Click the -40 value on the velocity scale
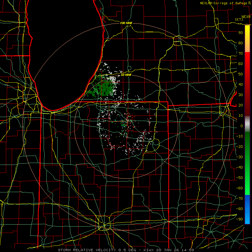Viewport: 252px width, 252px height. point(239,167)
